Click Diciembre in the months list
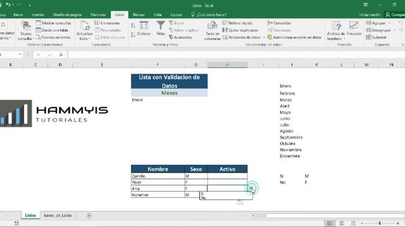Image resolution: width=405 pixels, height=227 pixels. click(290, 156)
